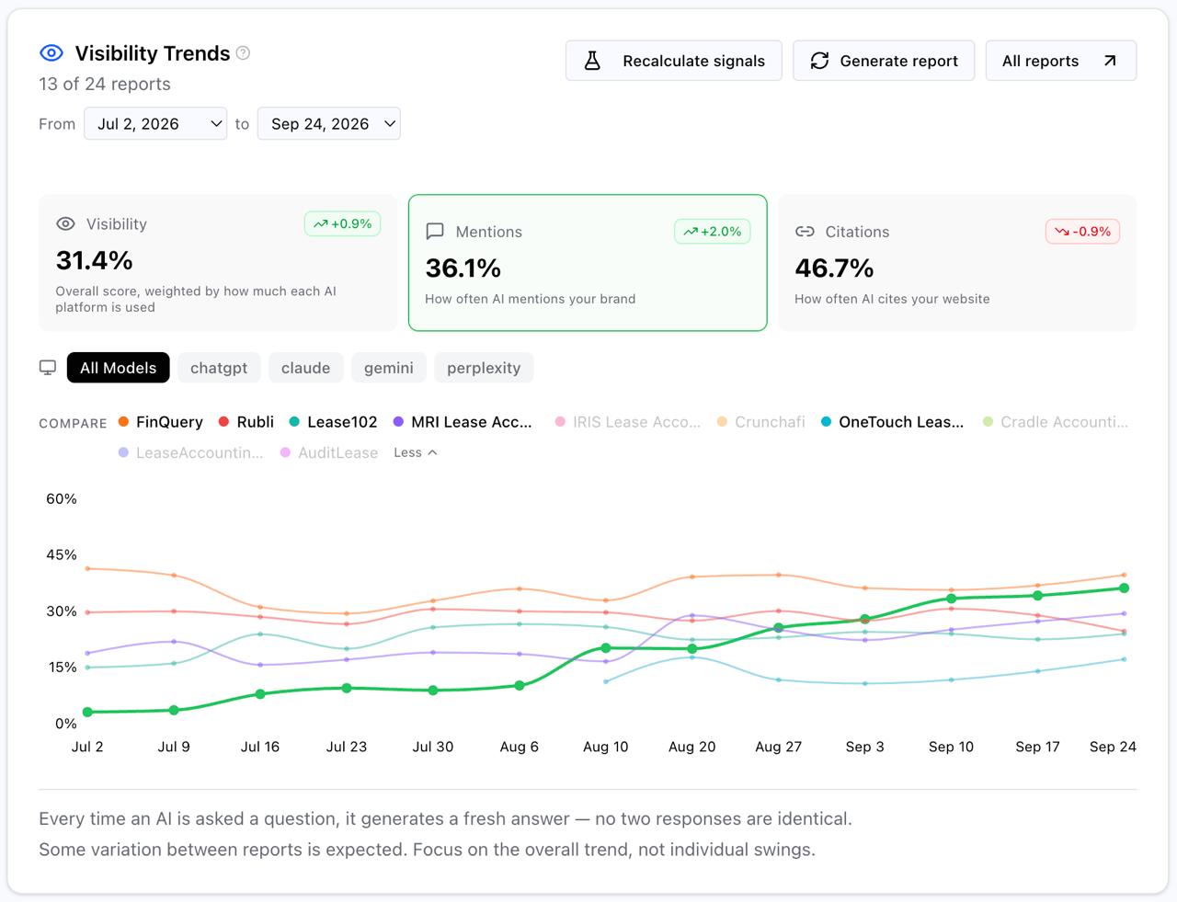
Task: Click the -0.9% trend badge on Citations
Action: pyautogui.click(x=1082, y=232)
